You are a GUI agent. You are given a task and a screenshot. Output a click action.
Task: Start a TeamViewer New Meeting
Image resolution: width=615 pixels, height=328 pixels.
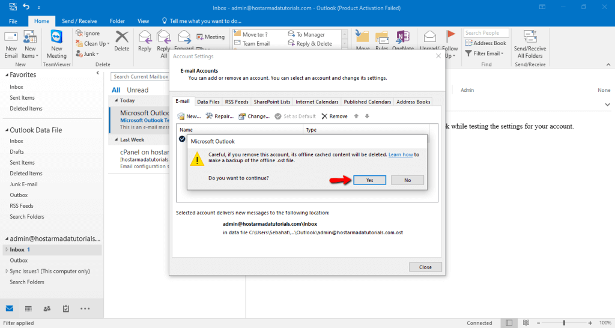coord(56,37)
